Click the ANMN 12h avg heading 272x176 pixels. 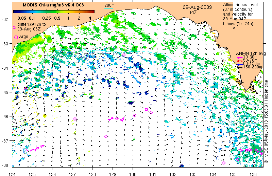coord(251,53)
